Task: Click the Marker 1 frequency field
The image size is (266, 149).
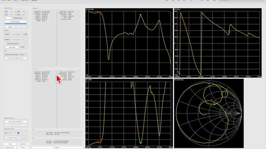Action: click(x=16, y=34)
